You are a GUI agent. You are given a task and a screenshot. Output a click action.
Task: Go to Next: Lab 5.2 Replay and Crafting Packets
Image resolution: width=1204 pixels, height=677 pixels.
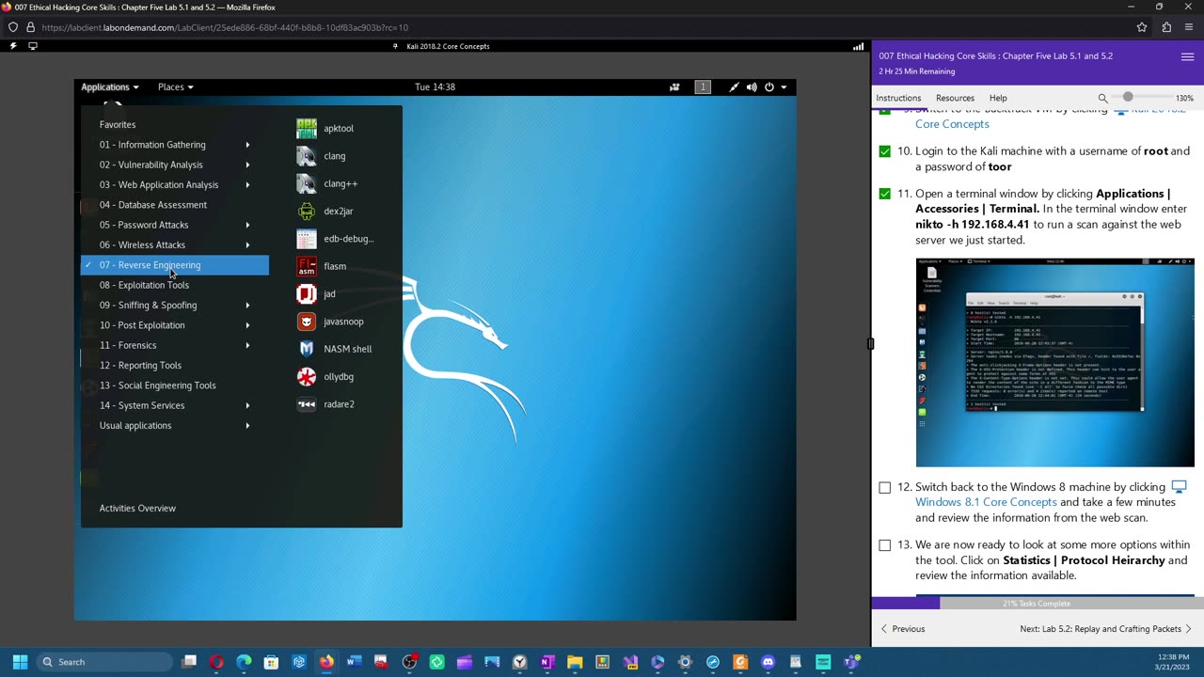click(x=1105, y=629)
